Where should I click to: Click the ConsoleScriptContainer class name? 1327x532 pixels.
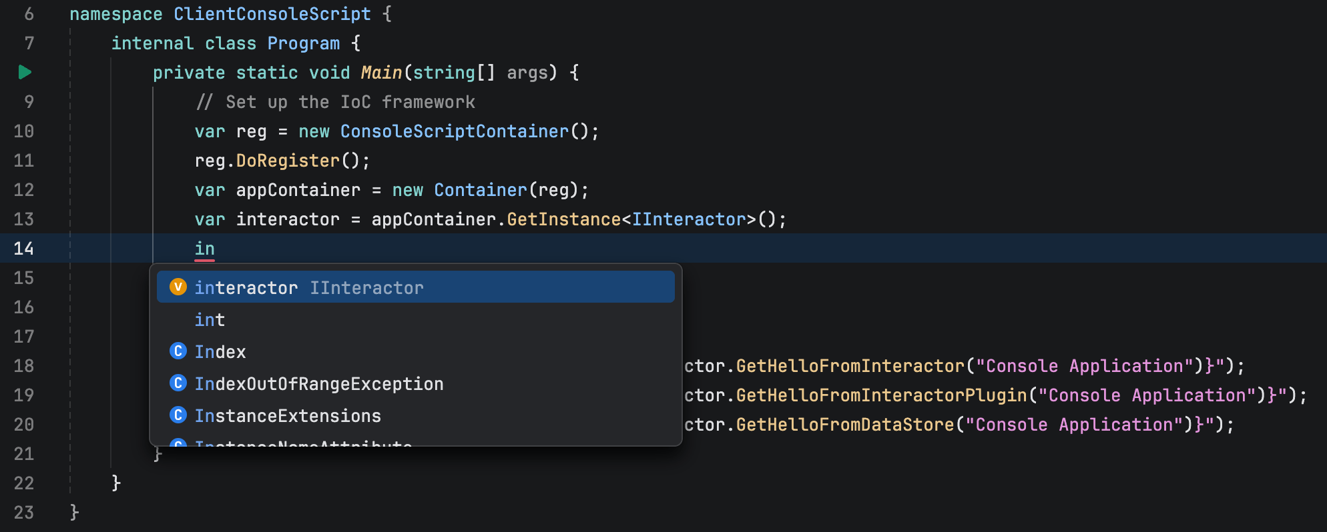[x=454, y=131]
